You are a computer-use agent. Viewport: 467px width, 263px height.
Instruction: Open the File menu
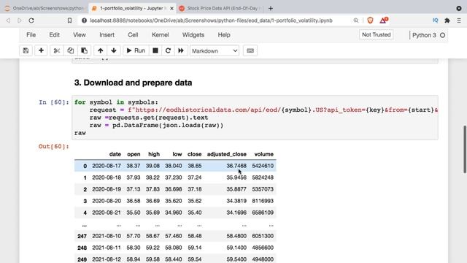pos(31,35)
